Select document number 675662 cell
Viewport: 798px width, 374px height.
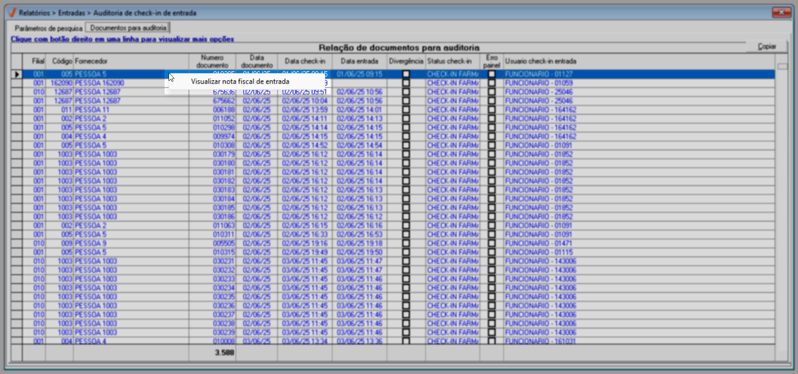tap(224, 101)
